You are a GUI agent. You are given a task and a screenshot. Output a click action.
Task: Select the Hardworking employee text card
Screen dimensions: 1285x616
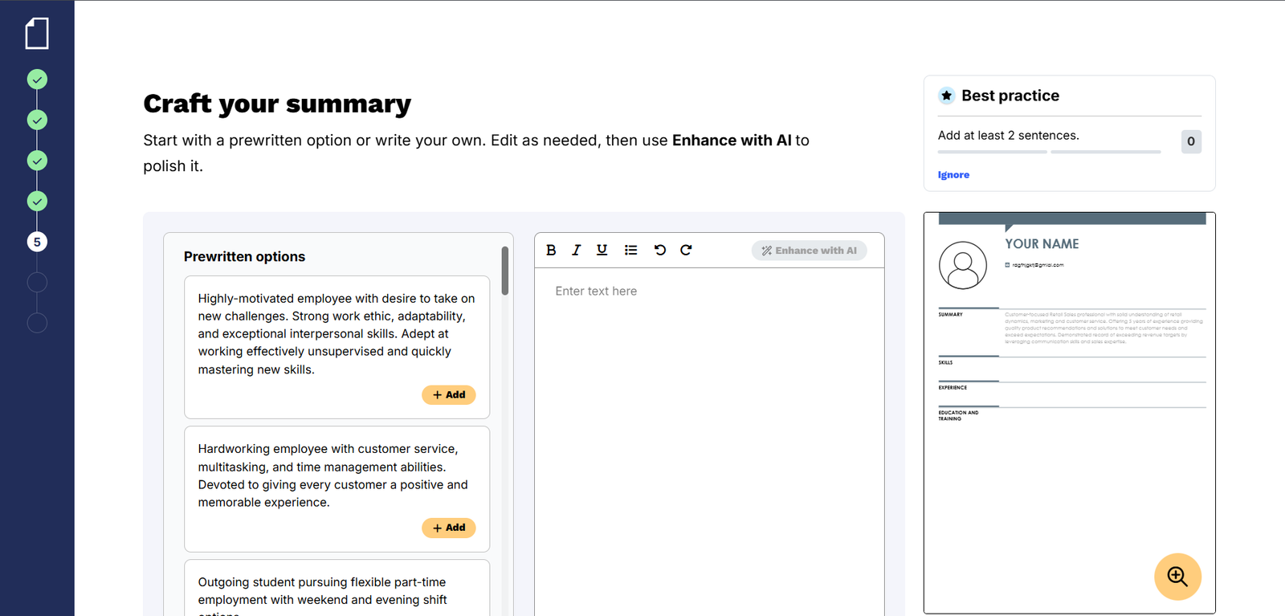337,489
